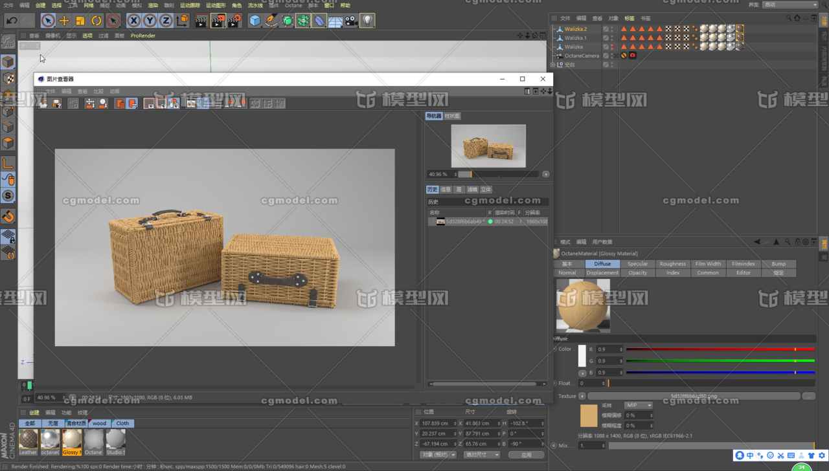829x471 pixels.
Task: Toggle Walizka visibility dots
Action: [x=612, y=47]
